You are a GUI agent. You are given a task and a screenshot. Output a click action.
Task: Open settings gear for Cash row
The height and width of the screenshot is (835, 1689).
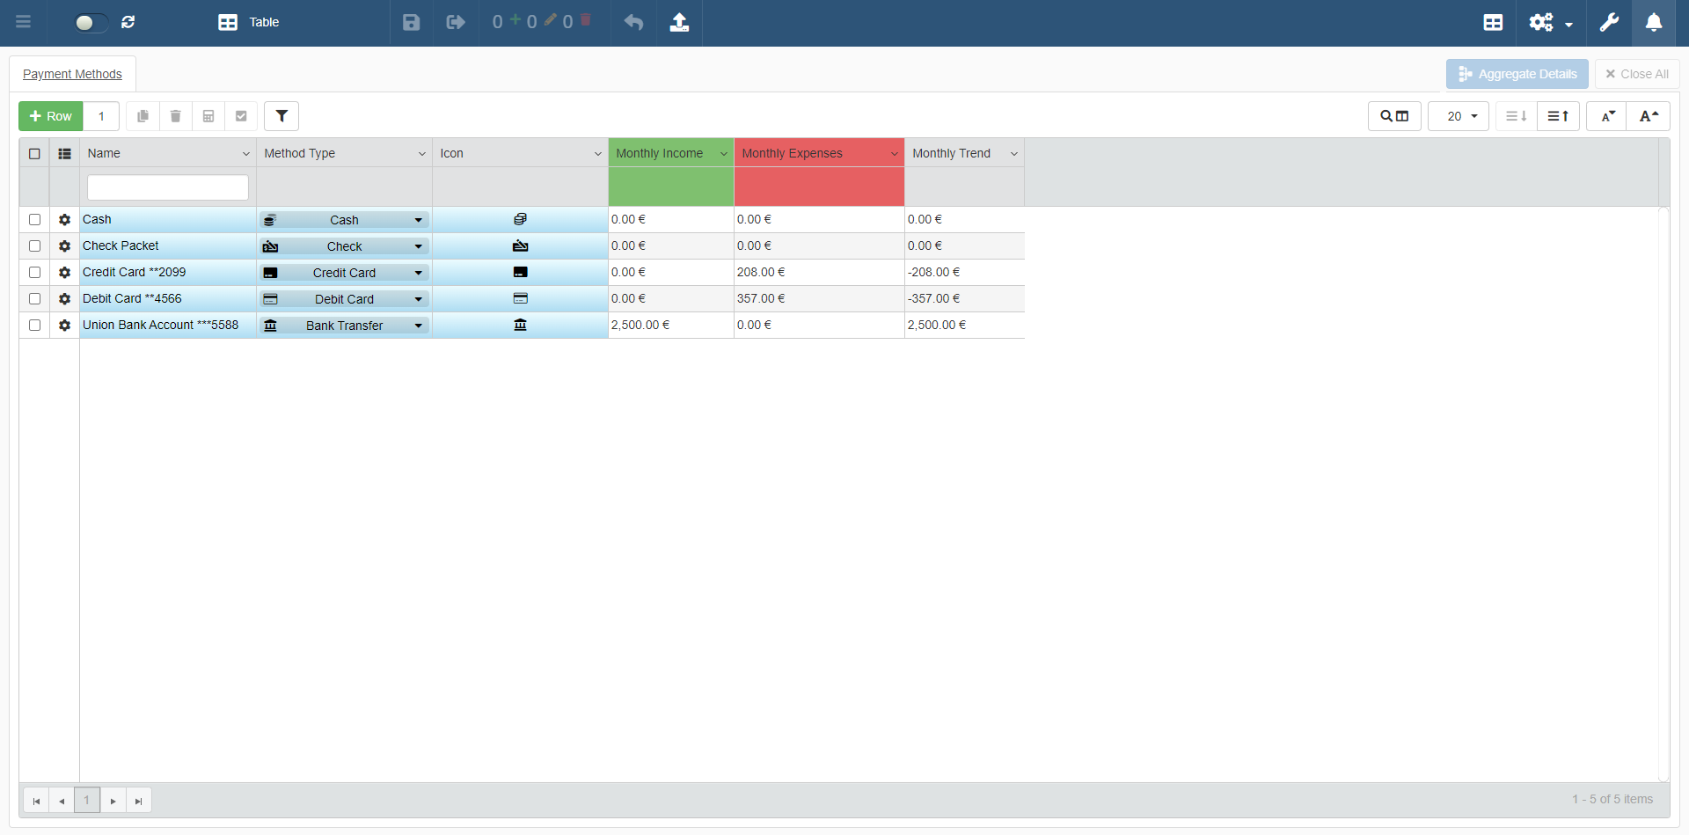64,220
